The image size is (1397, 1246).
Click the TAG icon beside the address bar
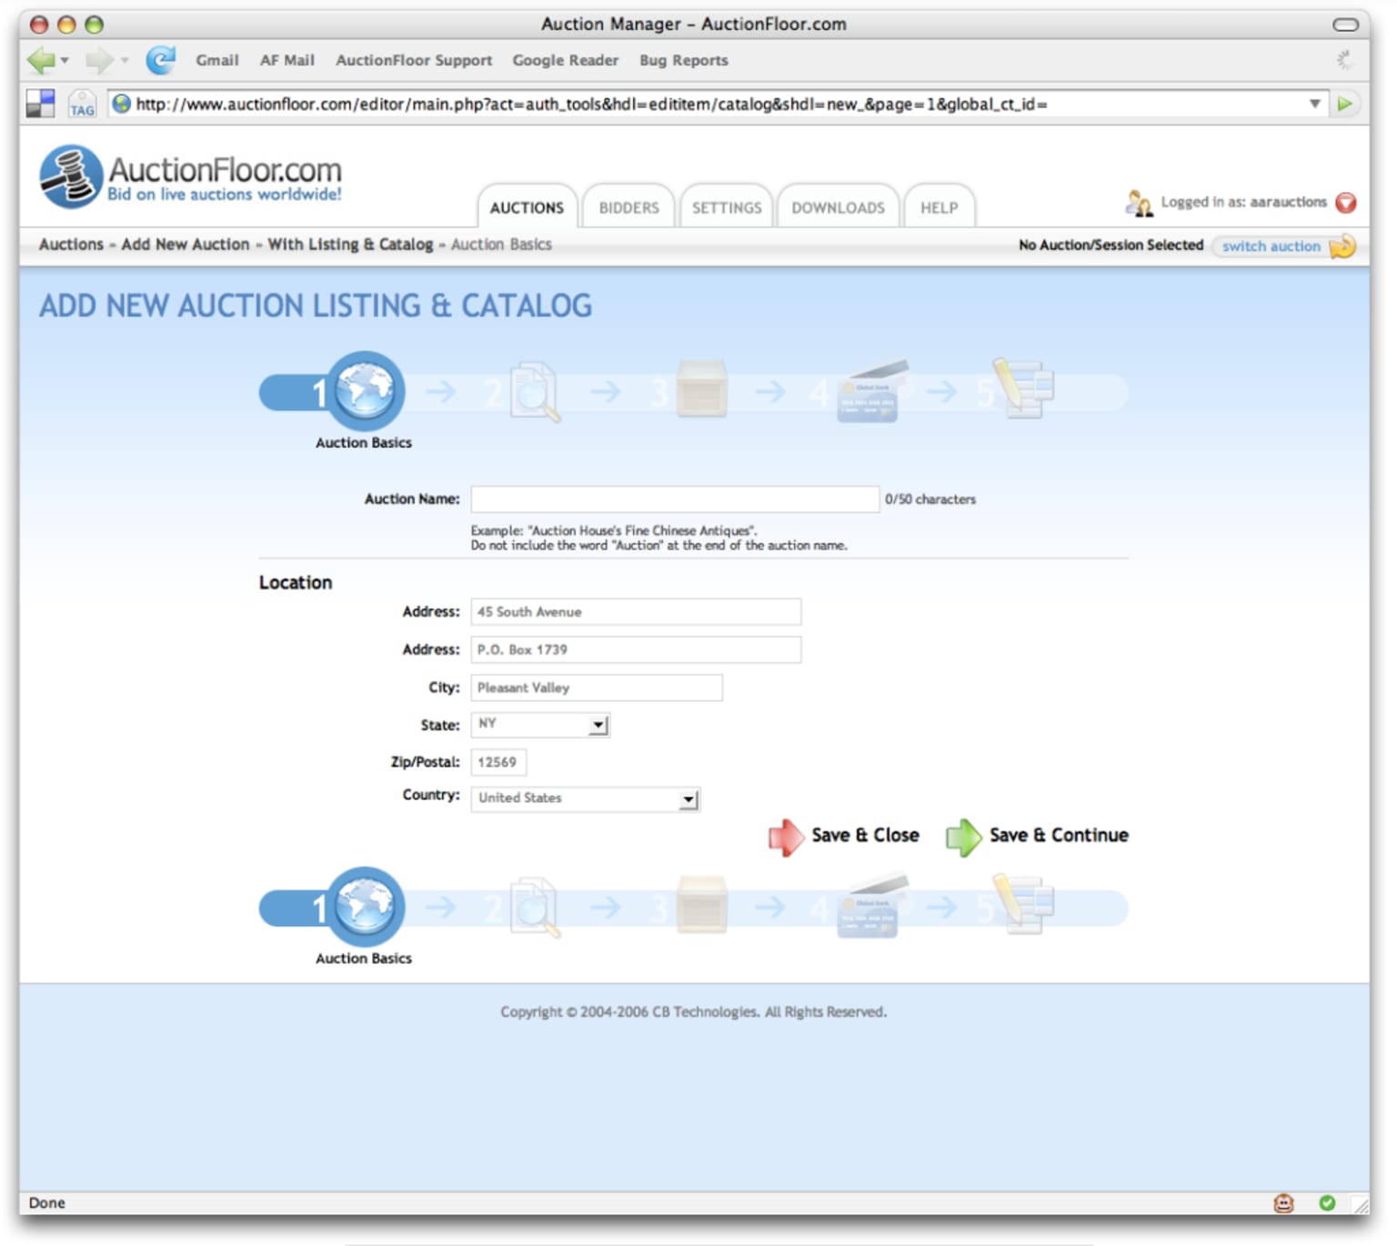click(x=82, y=104)
